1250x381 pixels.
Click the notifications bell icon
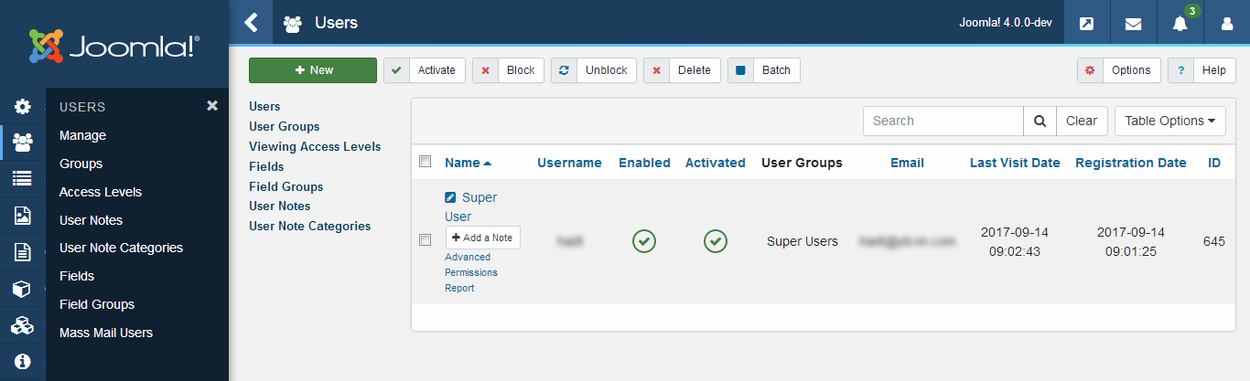click(x=1180, y=24)
